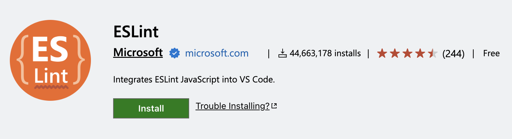The width and height of the screenshot is (512, 139).
Task: Click the ESLint extension title heading
Action: 136,32
